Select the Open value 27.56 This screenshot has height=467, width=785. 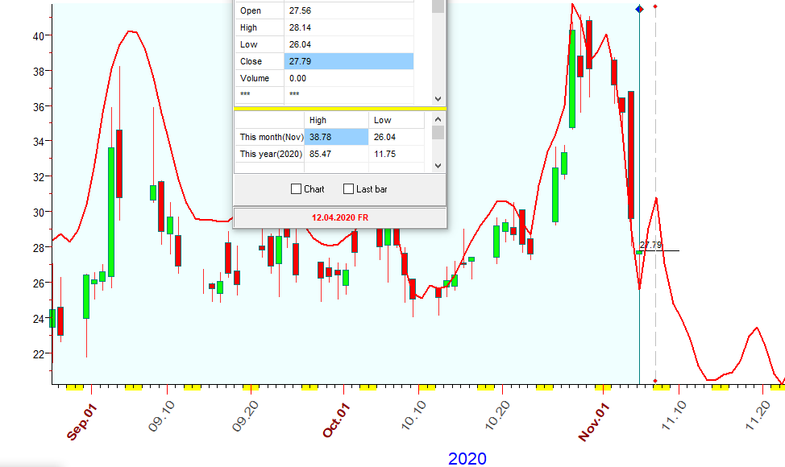349,10
